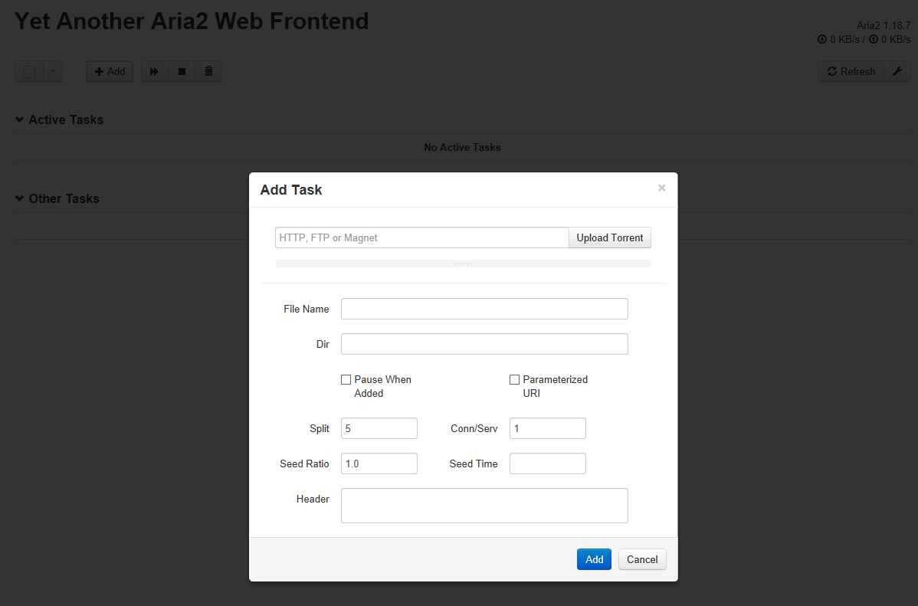Collapse the Active Tasks section
The height and width of the screenshot is (606, 918).
pyautogui.click(x=18, y=120)
